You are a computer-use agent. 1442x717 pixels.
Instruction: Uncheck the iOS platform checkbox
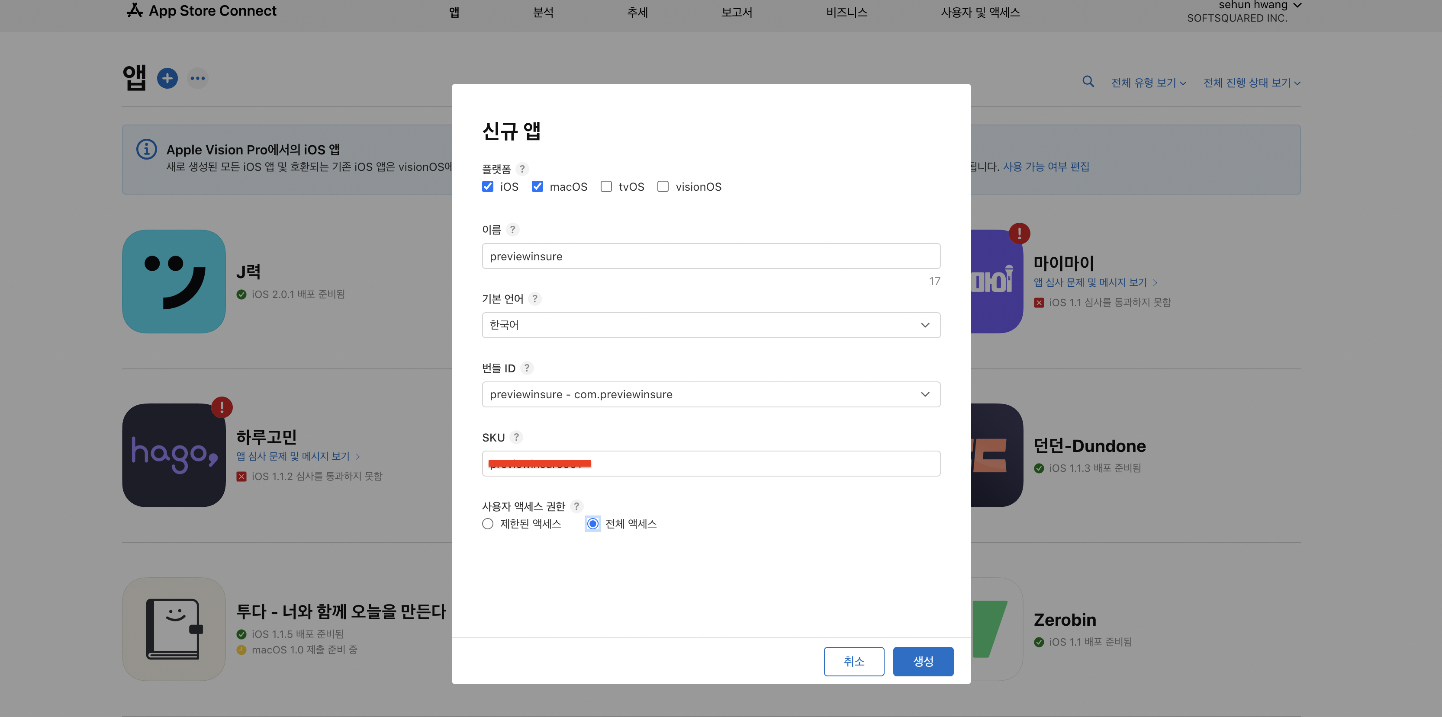488,187
